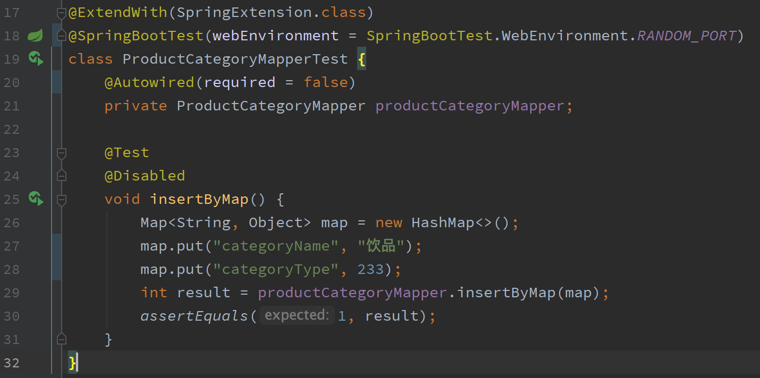Toggle the fold marker at @SpringBootTest line
Screen dimensions: 760x378
[62, 36]
